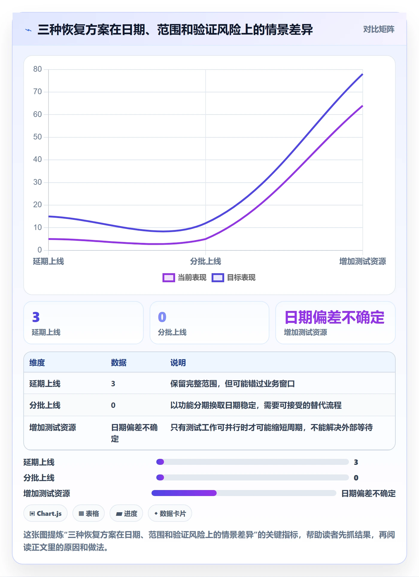The image size is (419, 577).
Task: Open the 延期上线 data card showing 3
Action: 84,323
